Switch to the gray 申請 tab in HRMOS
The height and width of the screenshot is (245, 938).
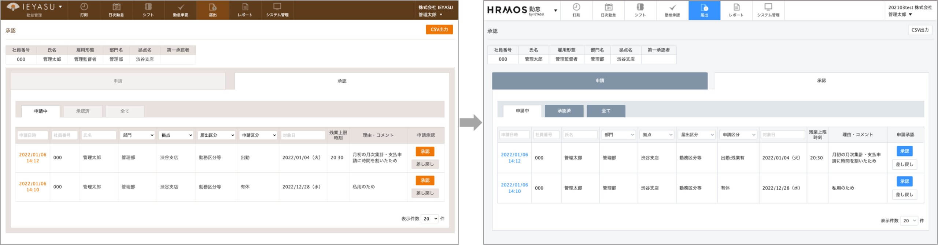pyautogui.click(x=599, y=81)
